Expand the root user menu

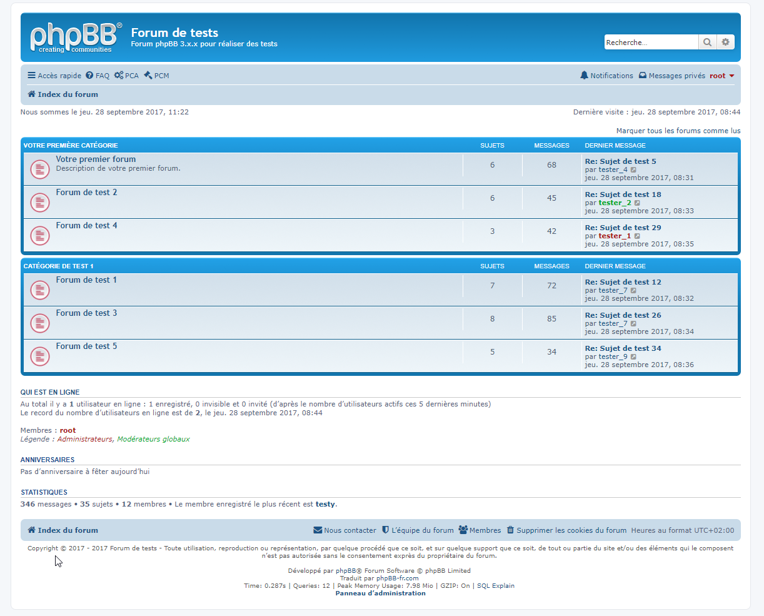pos(721,76)
